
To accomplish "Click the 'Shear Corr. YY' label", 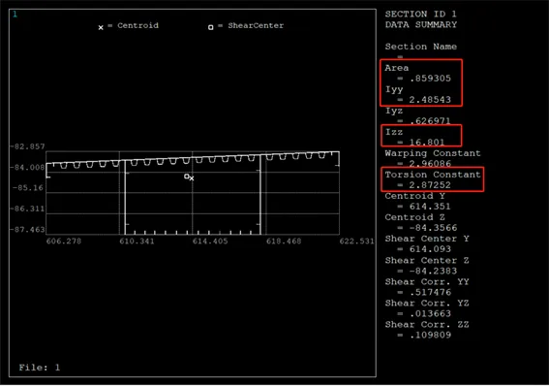I will tap(427, 282).
